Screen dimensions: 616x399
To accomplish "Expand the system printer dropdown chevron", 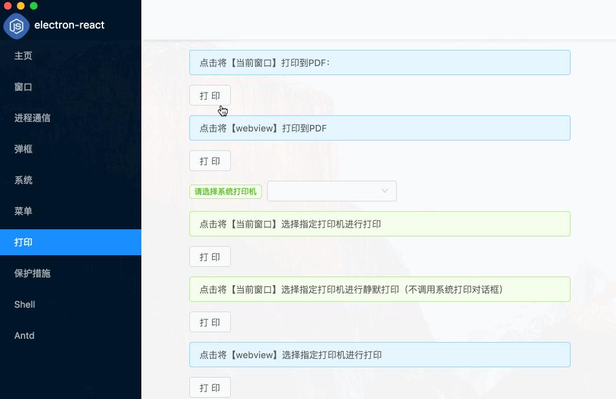I will pos(385,190).
